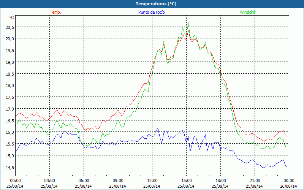Click the 09:00 time axis label
304x190 pixels.
[118, 181]
